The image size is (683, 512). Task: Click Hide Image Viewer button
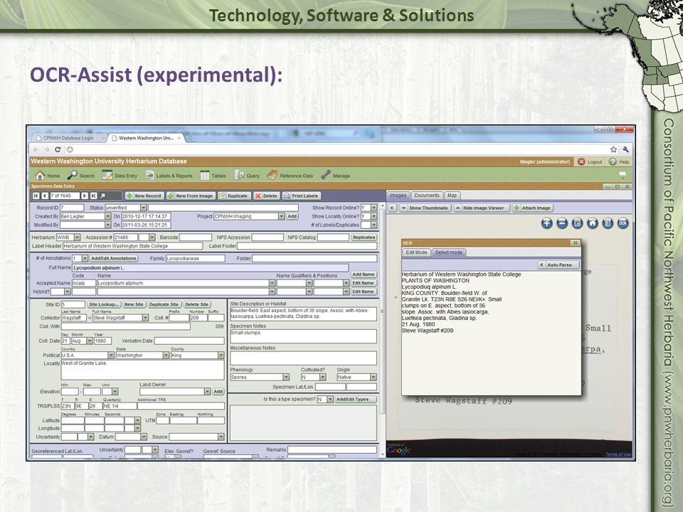[480, 208]
